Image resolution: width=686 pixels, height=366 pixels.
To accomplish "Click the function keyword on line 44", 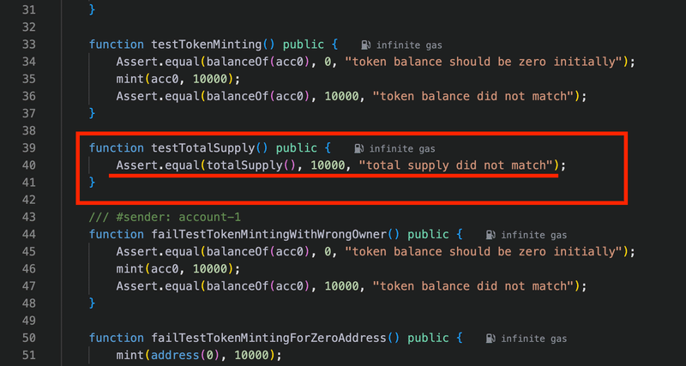I will [117, 235].
